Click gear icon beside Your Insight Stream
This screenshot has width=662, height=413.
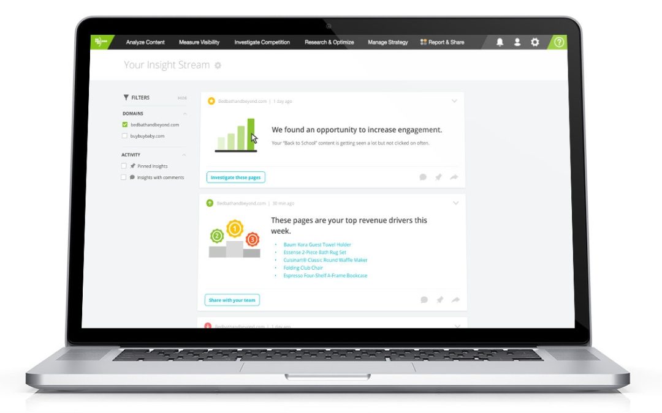[218, 65]
